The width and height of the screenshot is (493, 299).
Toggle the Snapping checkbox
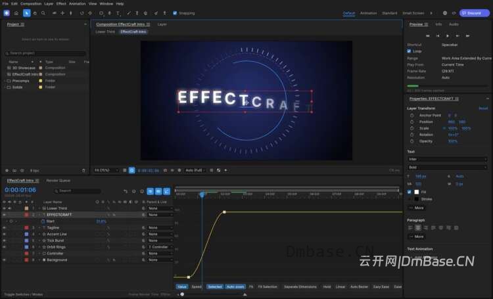tap(175, 13)
